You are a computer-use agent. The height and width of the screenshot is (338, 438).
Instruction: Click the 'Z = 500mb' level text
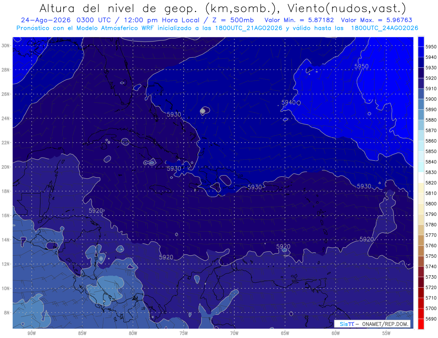point(233,20)
